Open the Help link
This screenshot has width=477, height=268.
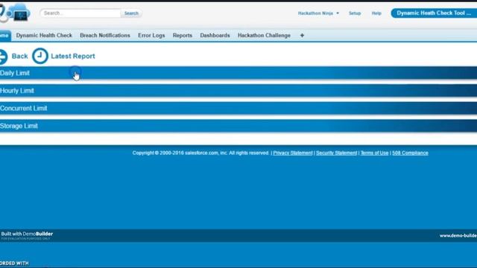click(376, 13)
